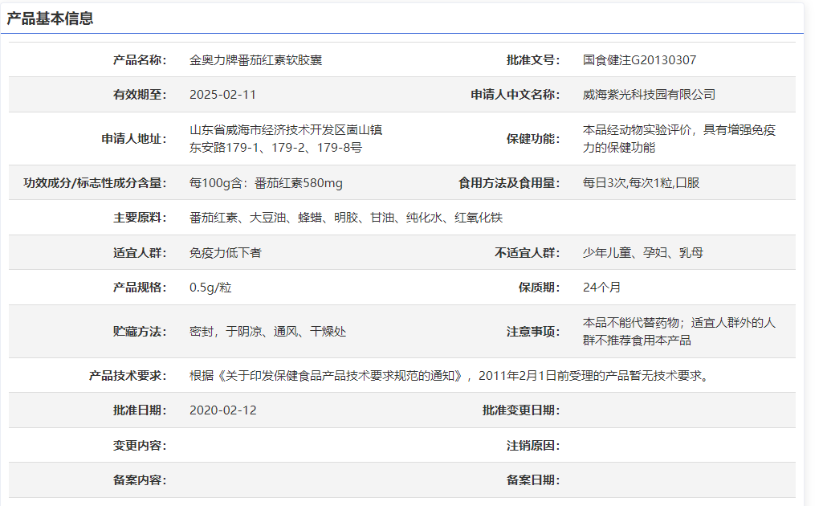The image size is (823, 506).
Task: Click the label 产品技术要求:
Action: (128, 375)
